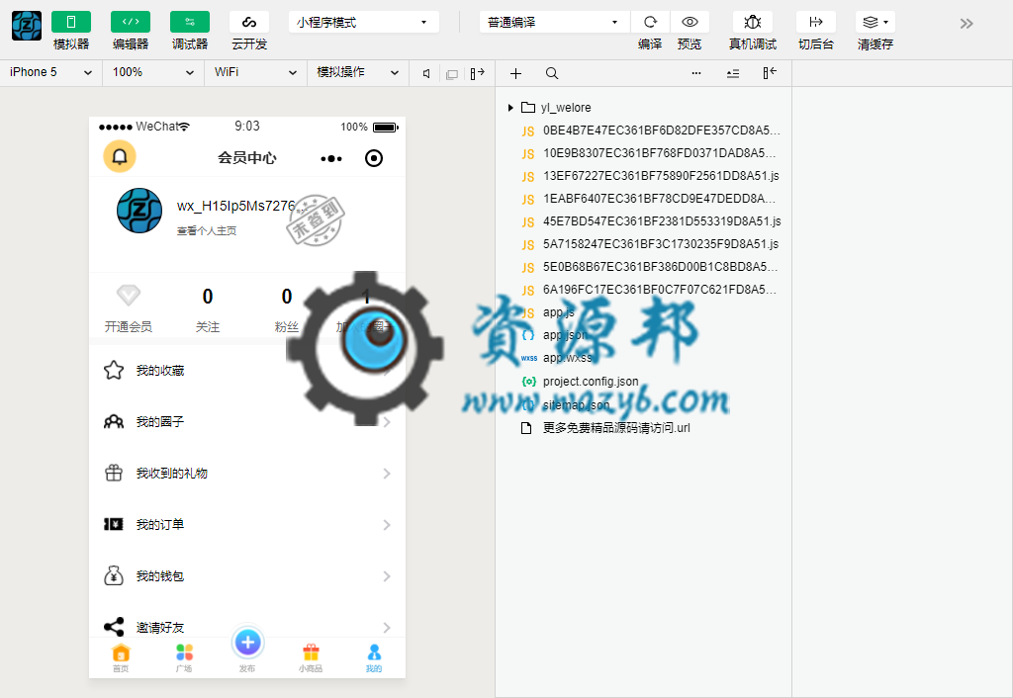
Task: Click the preview eye icon
Action: (x=690, y=22)
